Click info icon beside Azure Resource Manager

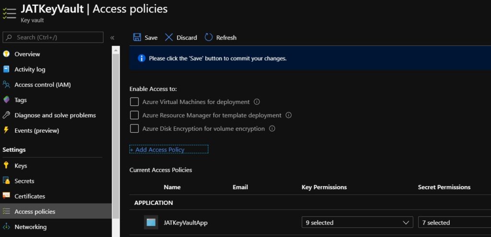coord(289,115)
